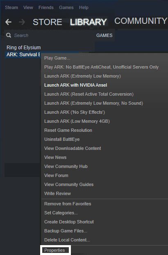Open the Steam menu
168x255 pixels.
click(x=11, y=7)
